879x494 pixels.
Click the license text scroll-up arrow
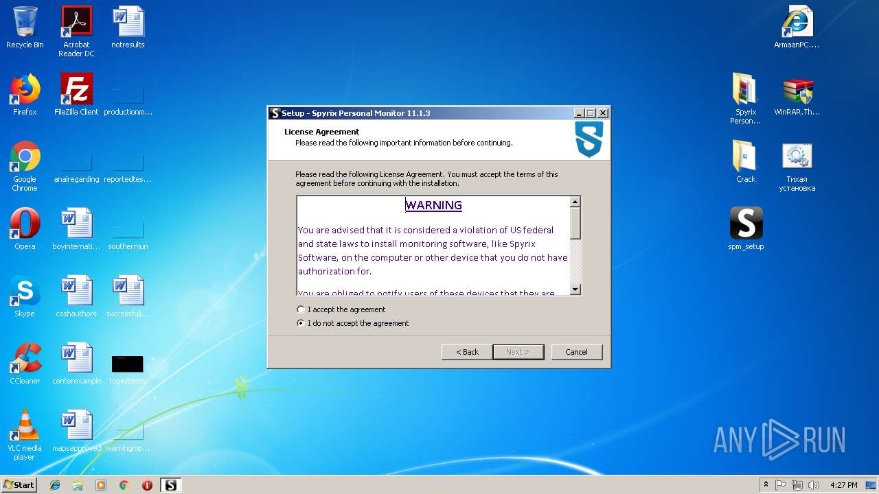[575, 202]
